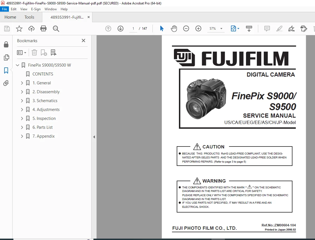
Task: Click the camera image on the page
Action: 206,99
